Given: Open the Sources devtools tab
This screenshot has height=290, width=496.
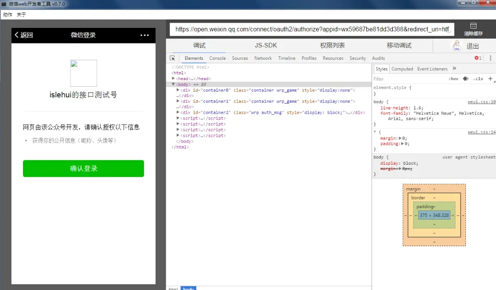Looking at the screenshot, I should 240,58.
